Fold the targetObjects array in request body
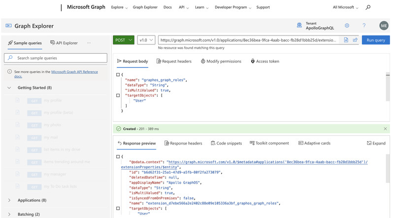Image resolution: width=394 pixels, height=218 pixels. [118, 95]
